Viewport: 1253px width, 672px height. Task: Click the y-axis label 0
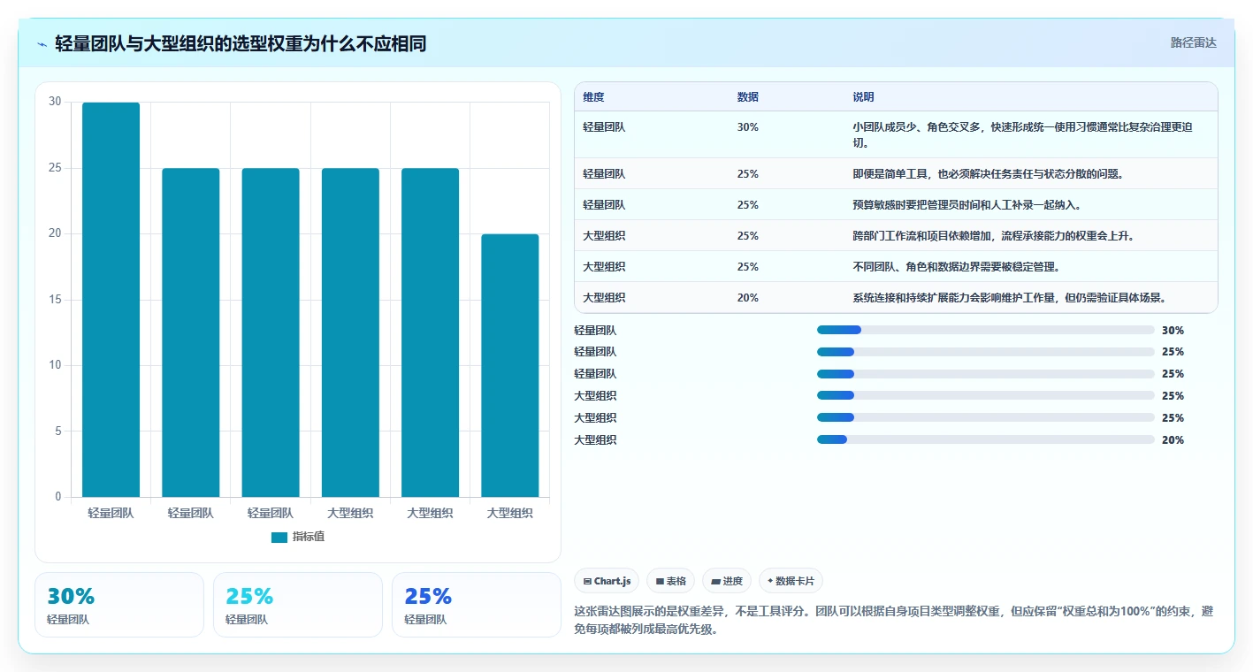58,497
